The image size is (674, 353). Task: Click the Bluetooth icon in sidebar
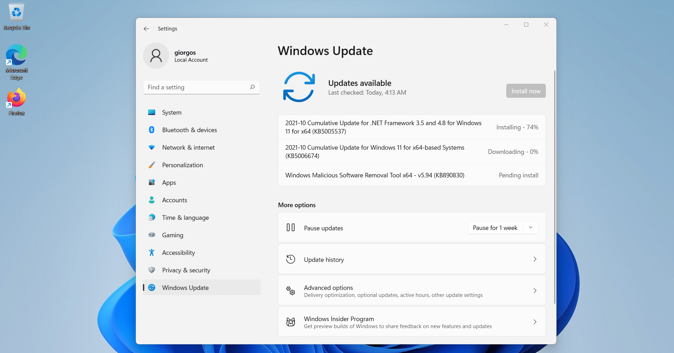click(152, 130)
